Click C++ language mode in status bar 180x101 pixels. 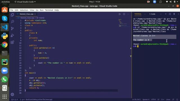163,100
